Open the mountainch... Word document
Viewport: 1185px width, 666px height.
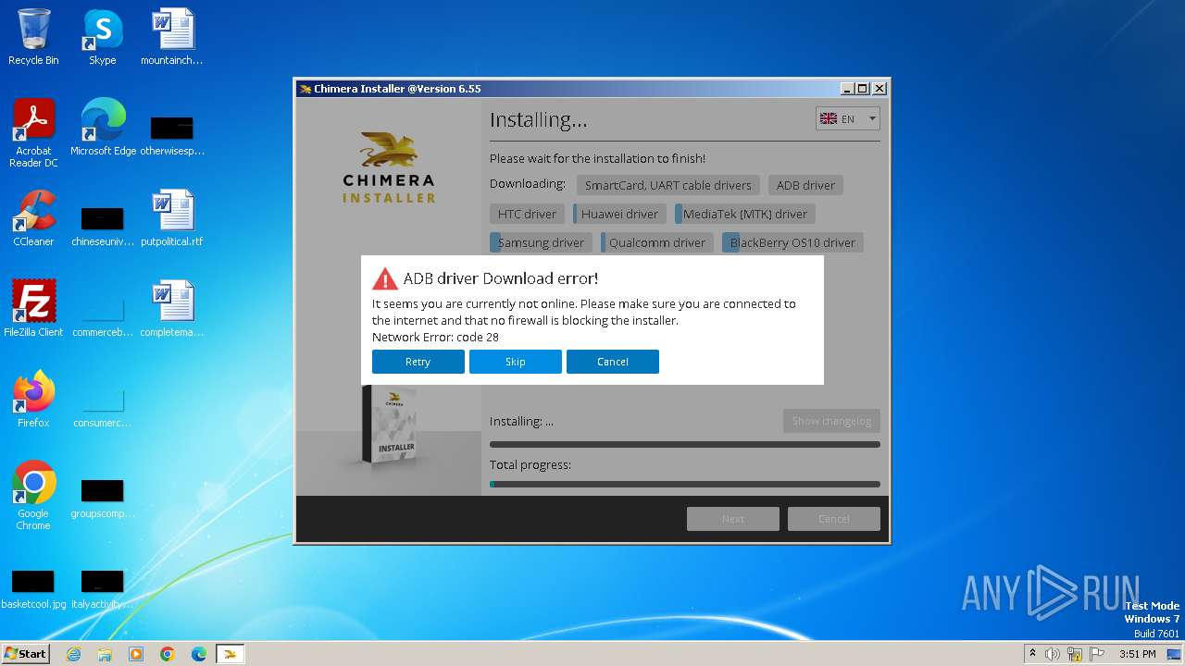(x=172, y=38)
